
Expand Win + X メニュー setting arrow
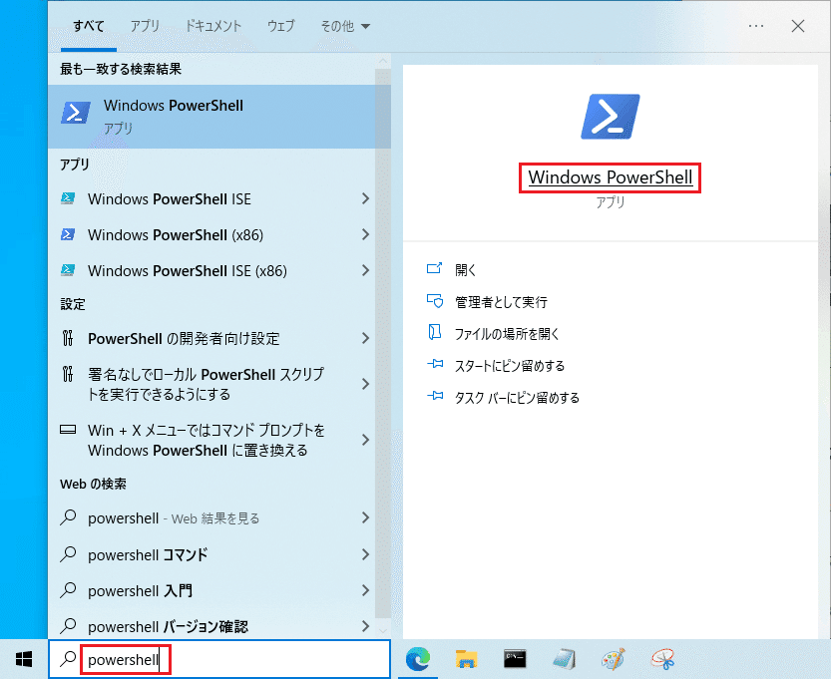365,440
